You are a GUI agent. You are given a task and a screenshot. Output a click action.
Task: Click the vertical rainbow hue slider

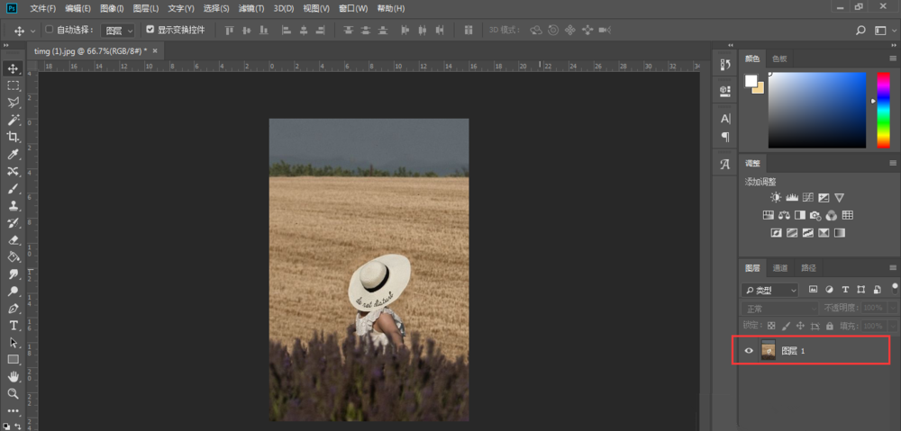click(x=883, y=110)
